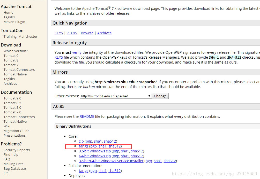The image size is (260, 179).
Task: Open sha1 checksum for Windows Service Installer
Action: [x=158, y=161]
